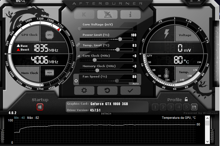Click the 4006 MHz memory clock reading
The width and height of the screenshot is (220, 146).
coord(45,60)
